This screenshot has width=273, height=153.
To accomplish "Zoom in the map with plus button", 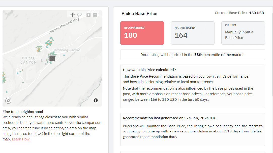I will click(88, 15).
